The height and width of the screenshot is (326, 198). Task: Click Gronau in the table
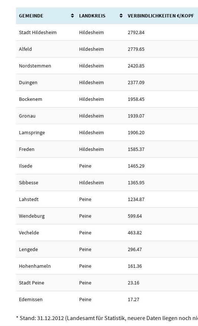pyautogui.click(x=27, y=116)
